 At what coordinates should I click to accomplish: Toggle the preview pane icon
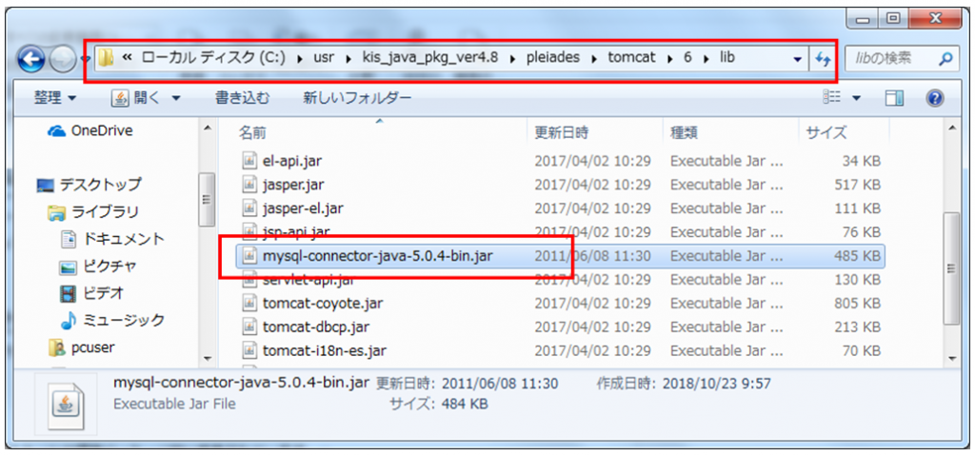pyautogui.click(x=894, y=98)
